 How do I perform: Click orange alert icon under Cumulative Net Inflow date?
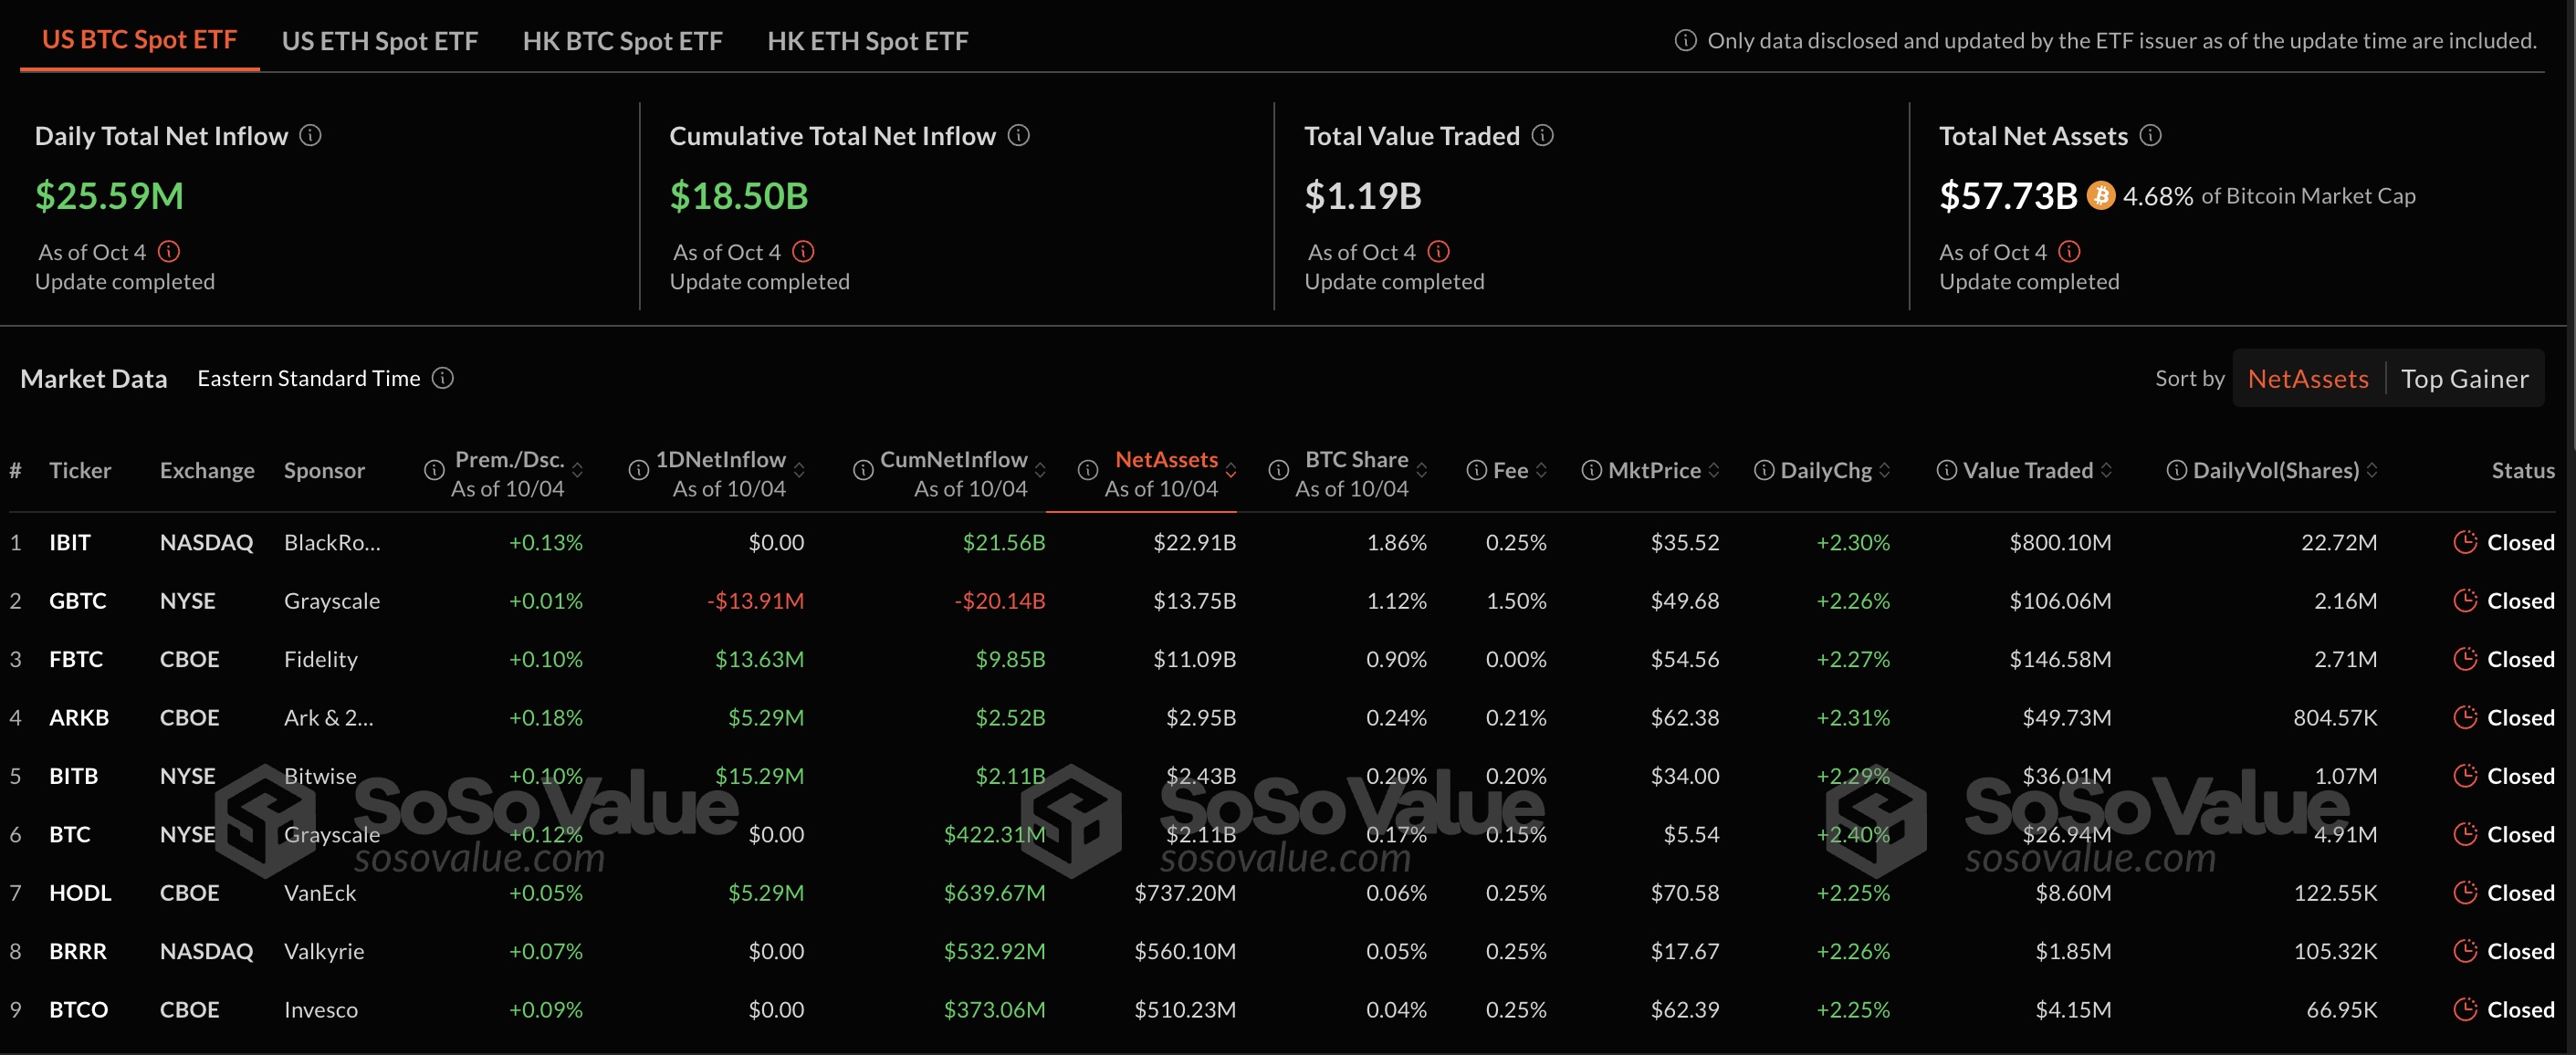[803, 251]
